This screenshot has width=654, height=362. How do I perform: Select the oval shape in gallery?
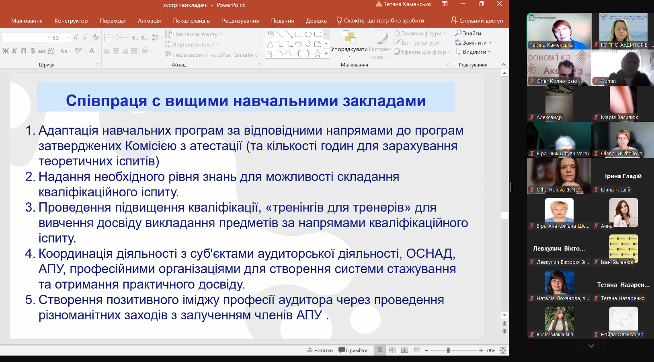[308, 34]
